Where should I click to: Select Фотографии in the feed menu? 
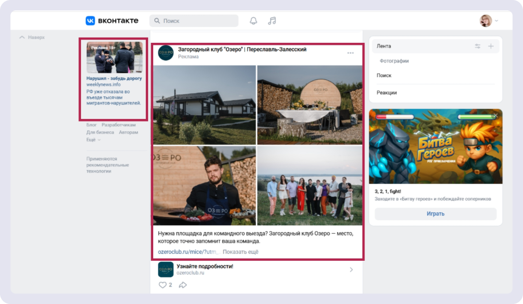394,61
